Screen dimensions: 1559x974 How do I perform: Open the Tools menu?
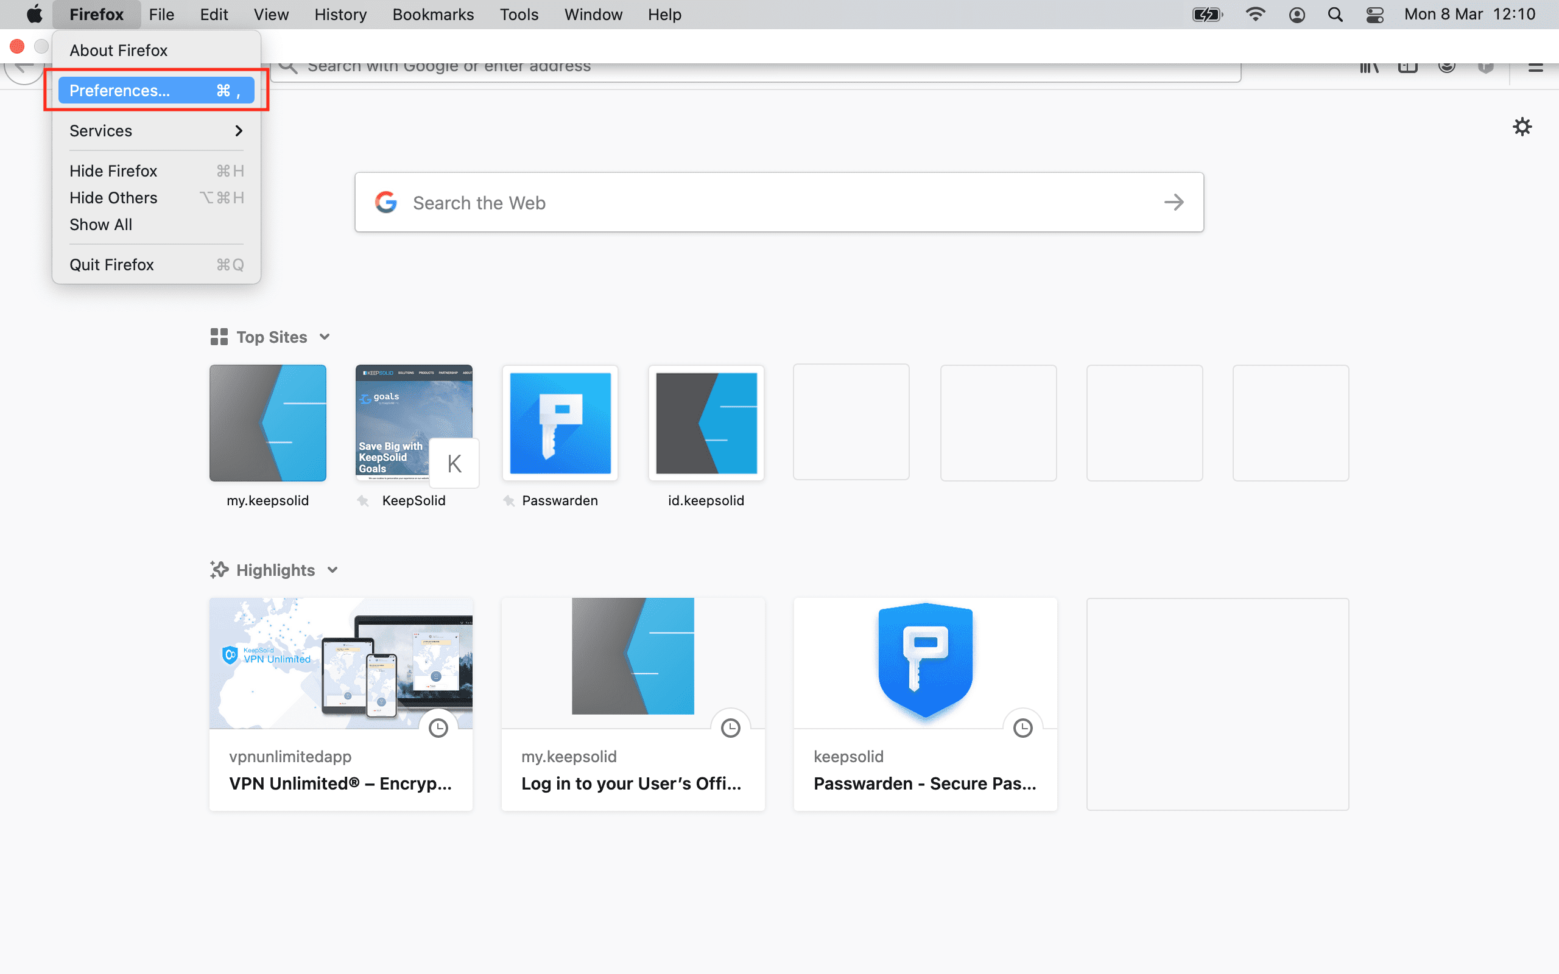[x=519, y=14]
